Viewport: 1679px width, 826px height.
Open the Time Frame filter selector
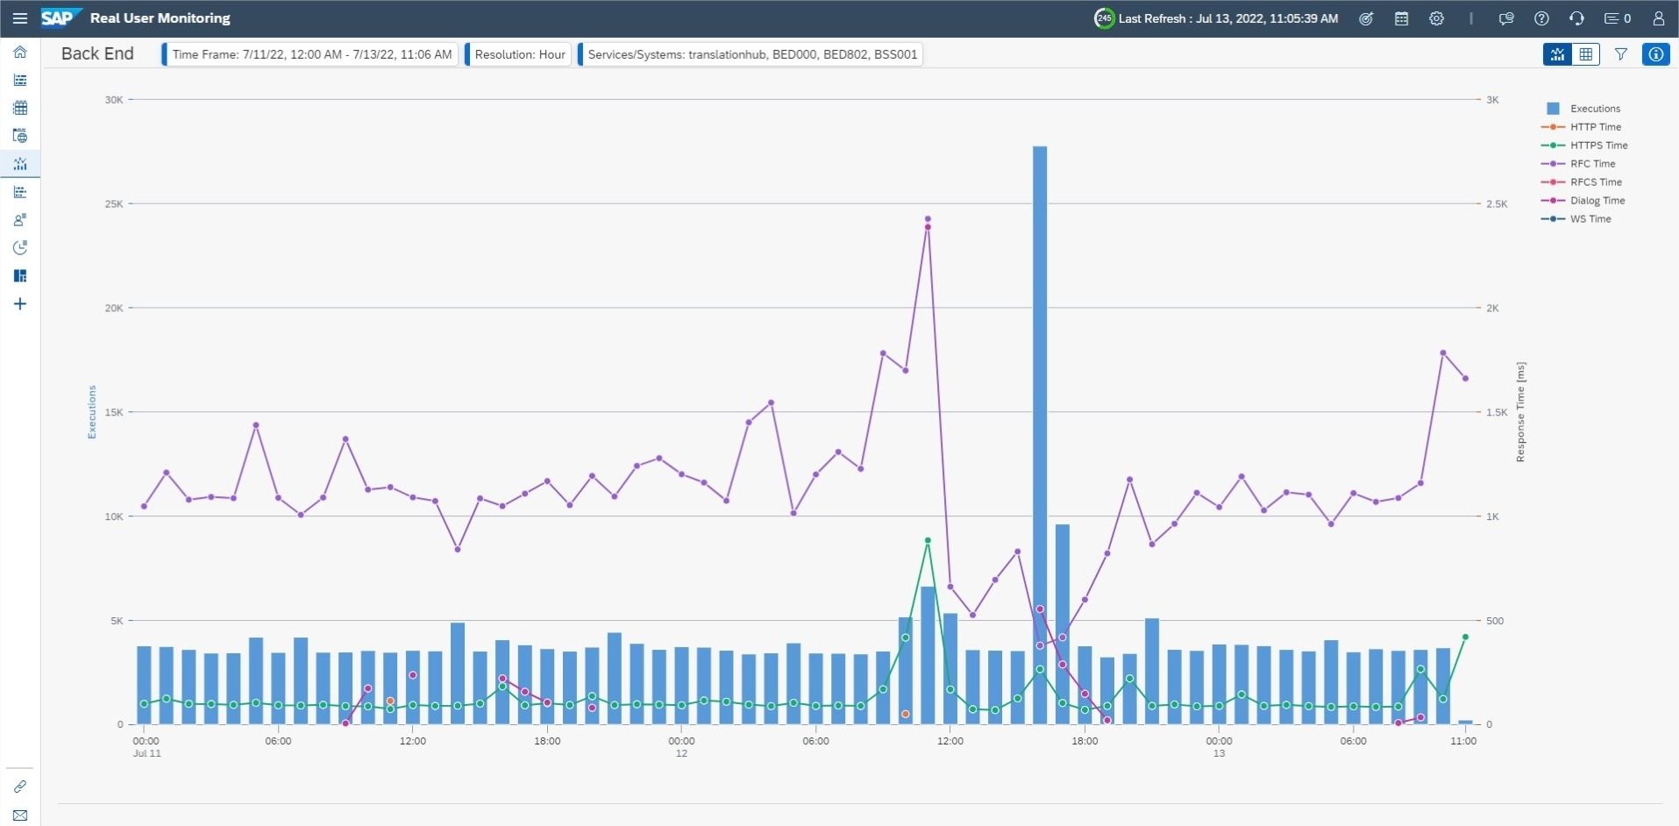point(311,54)
